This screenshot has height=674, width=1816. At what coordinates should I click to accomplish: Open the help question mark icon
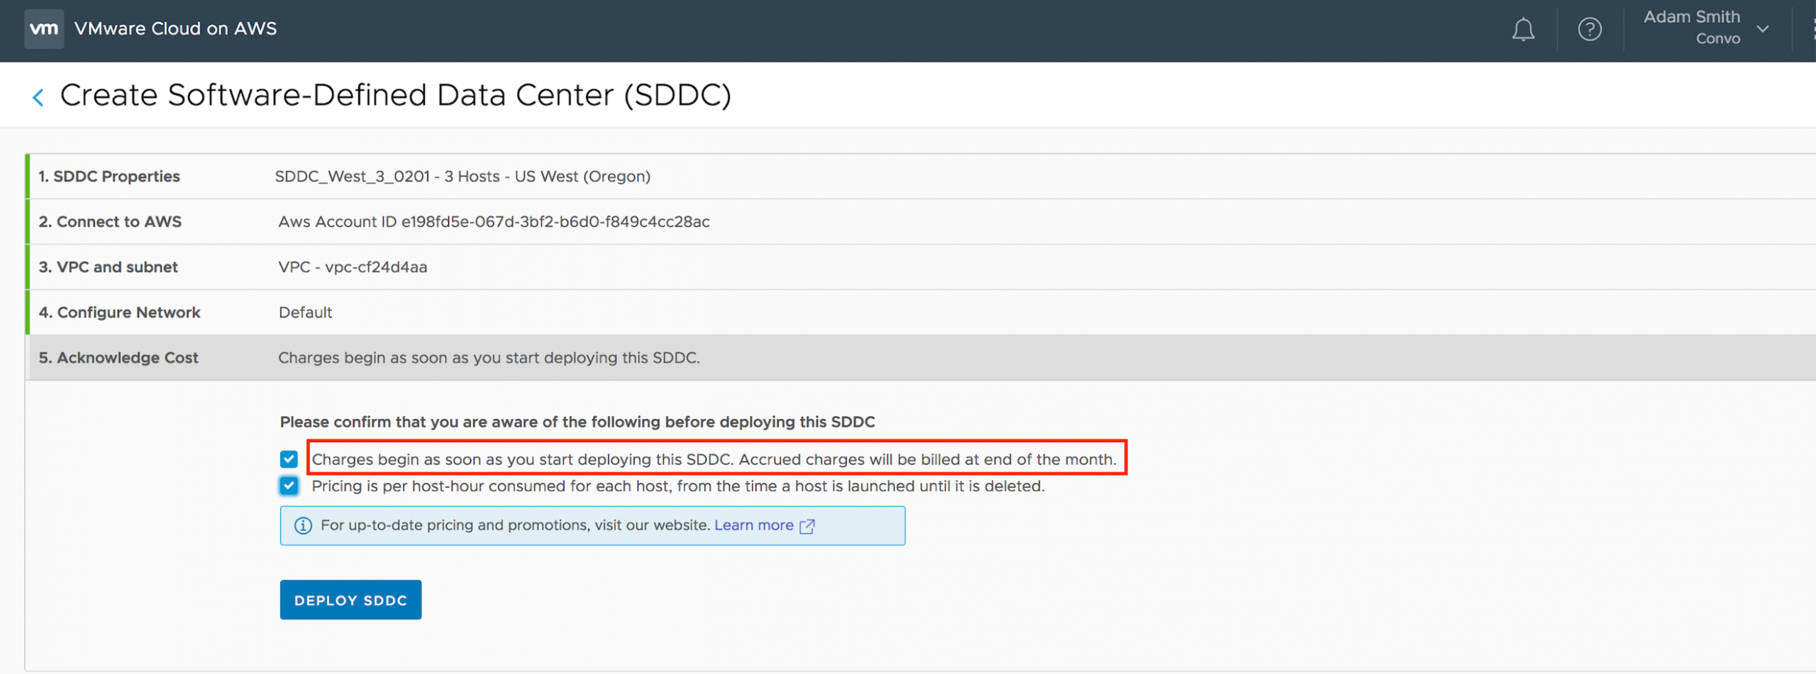pyautogui.click(x=1590, y=30)
